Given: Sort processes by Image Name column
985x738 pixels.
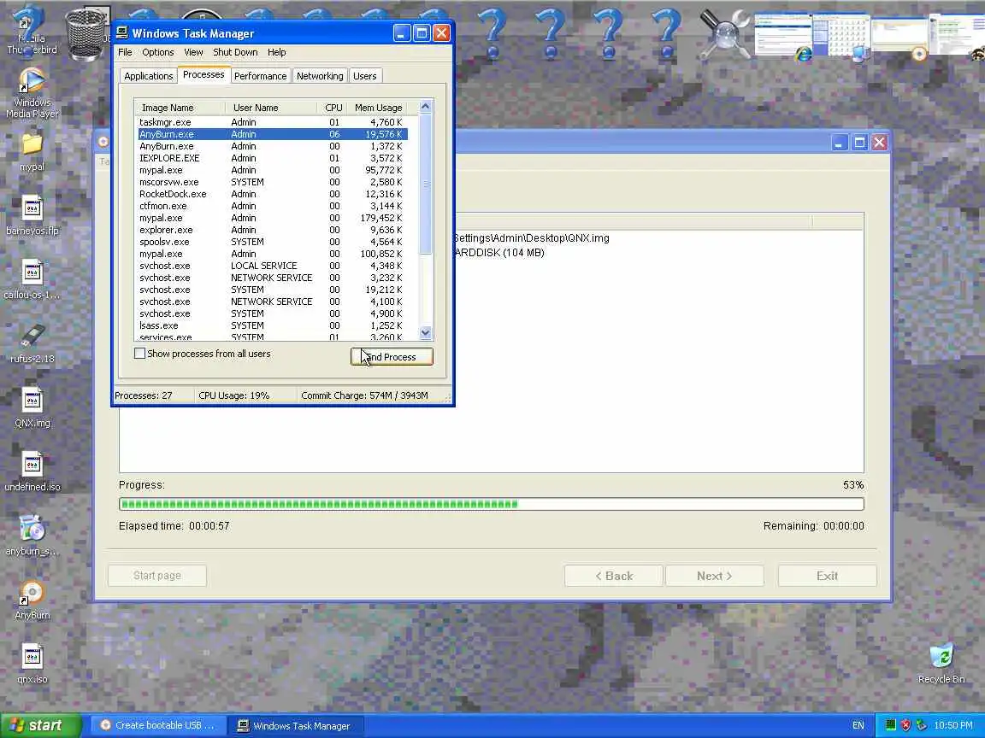Looking at the screenshot, I should pyautogui.click(x=180, y=108).
